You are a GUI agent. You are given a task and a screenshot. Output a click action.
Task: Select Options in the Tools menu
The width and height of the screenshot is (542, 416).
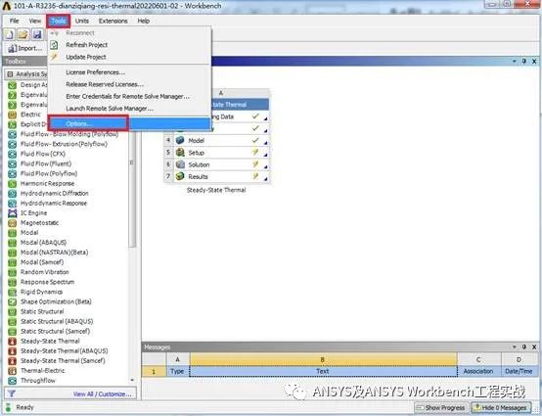(129, 123)
